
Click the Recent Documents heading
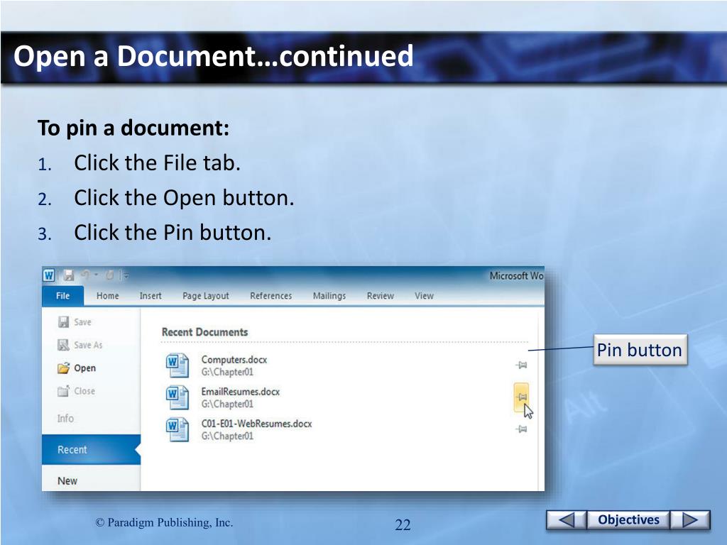(205, 332)
